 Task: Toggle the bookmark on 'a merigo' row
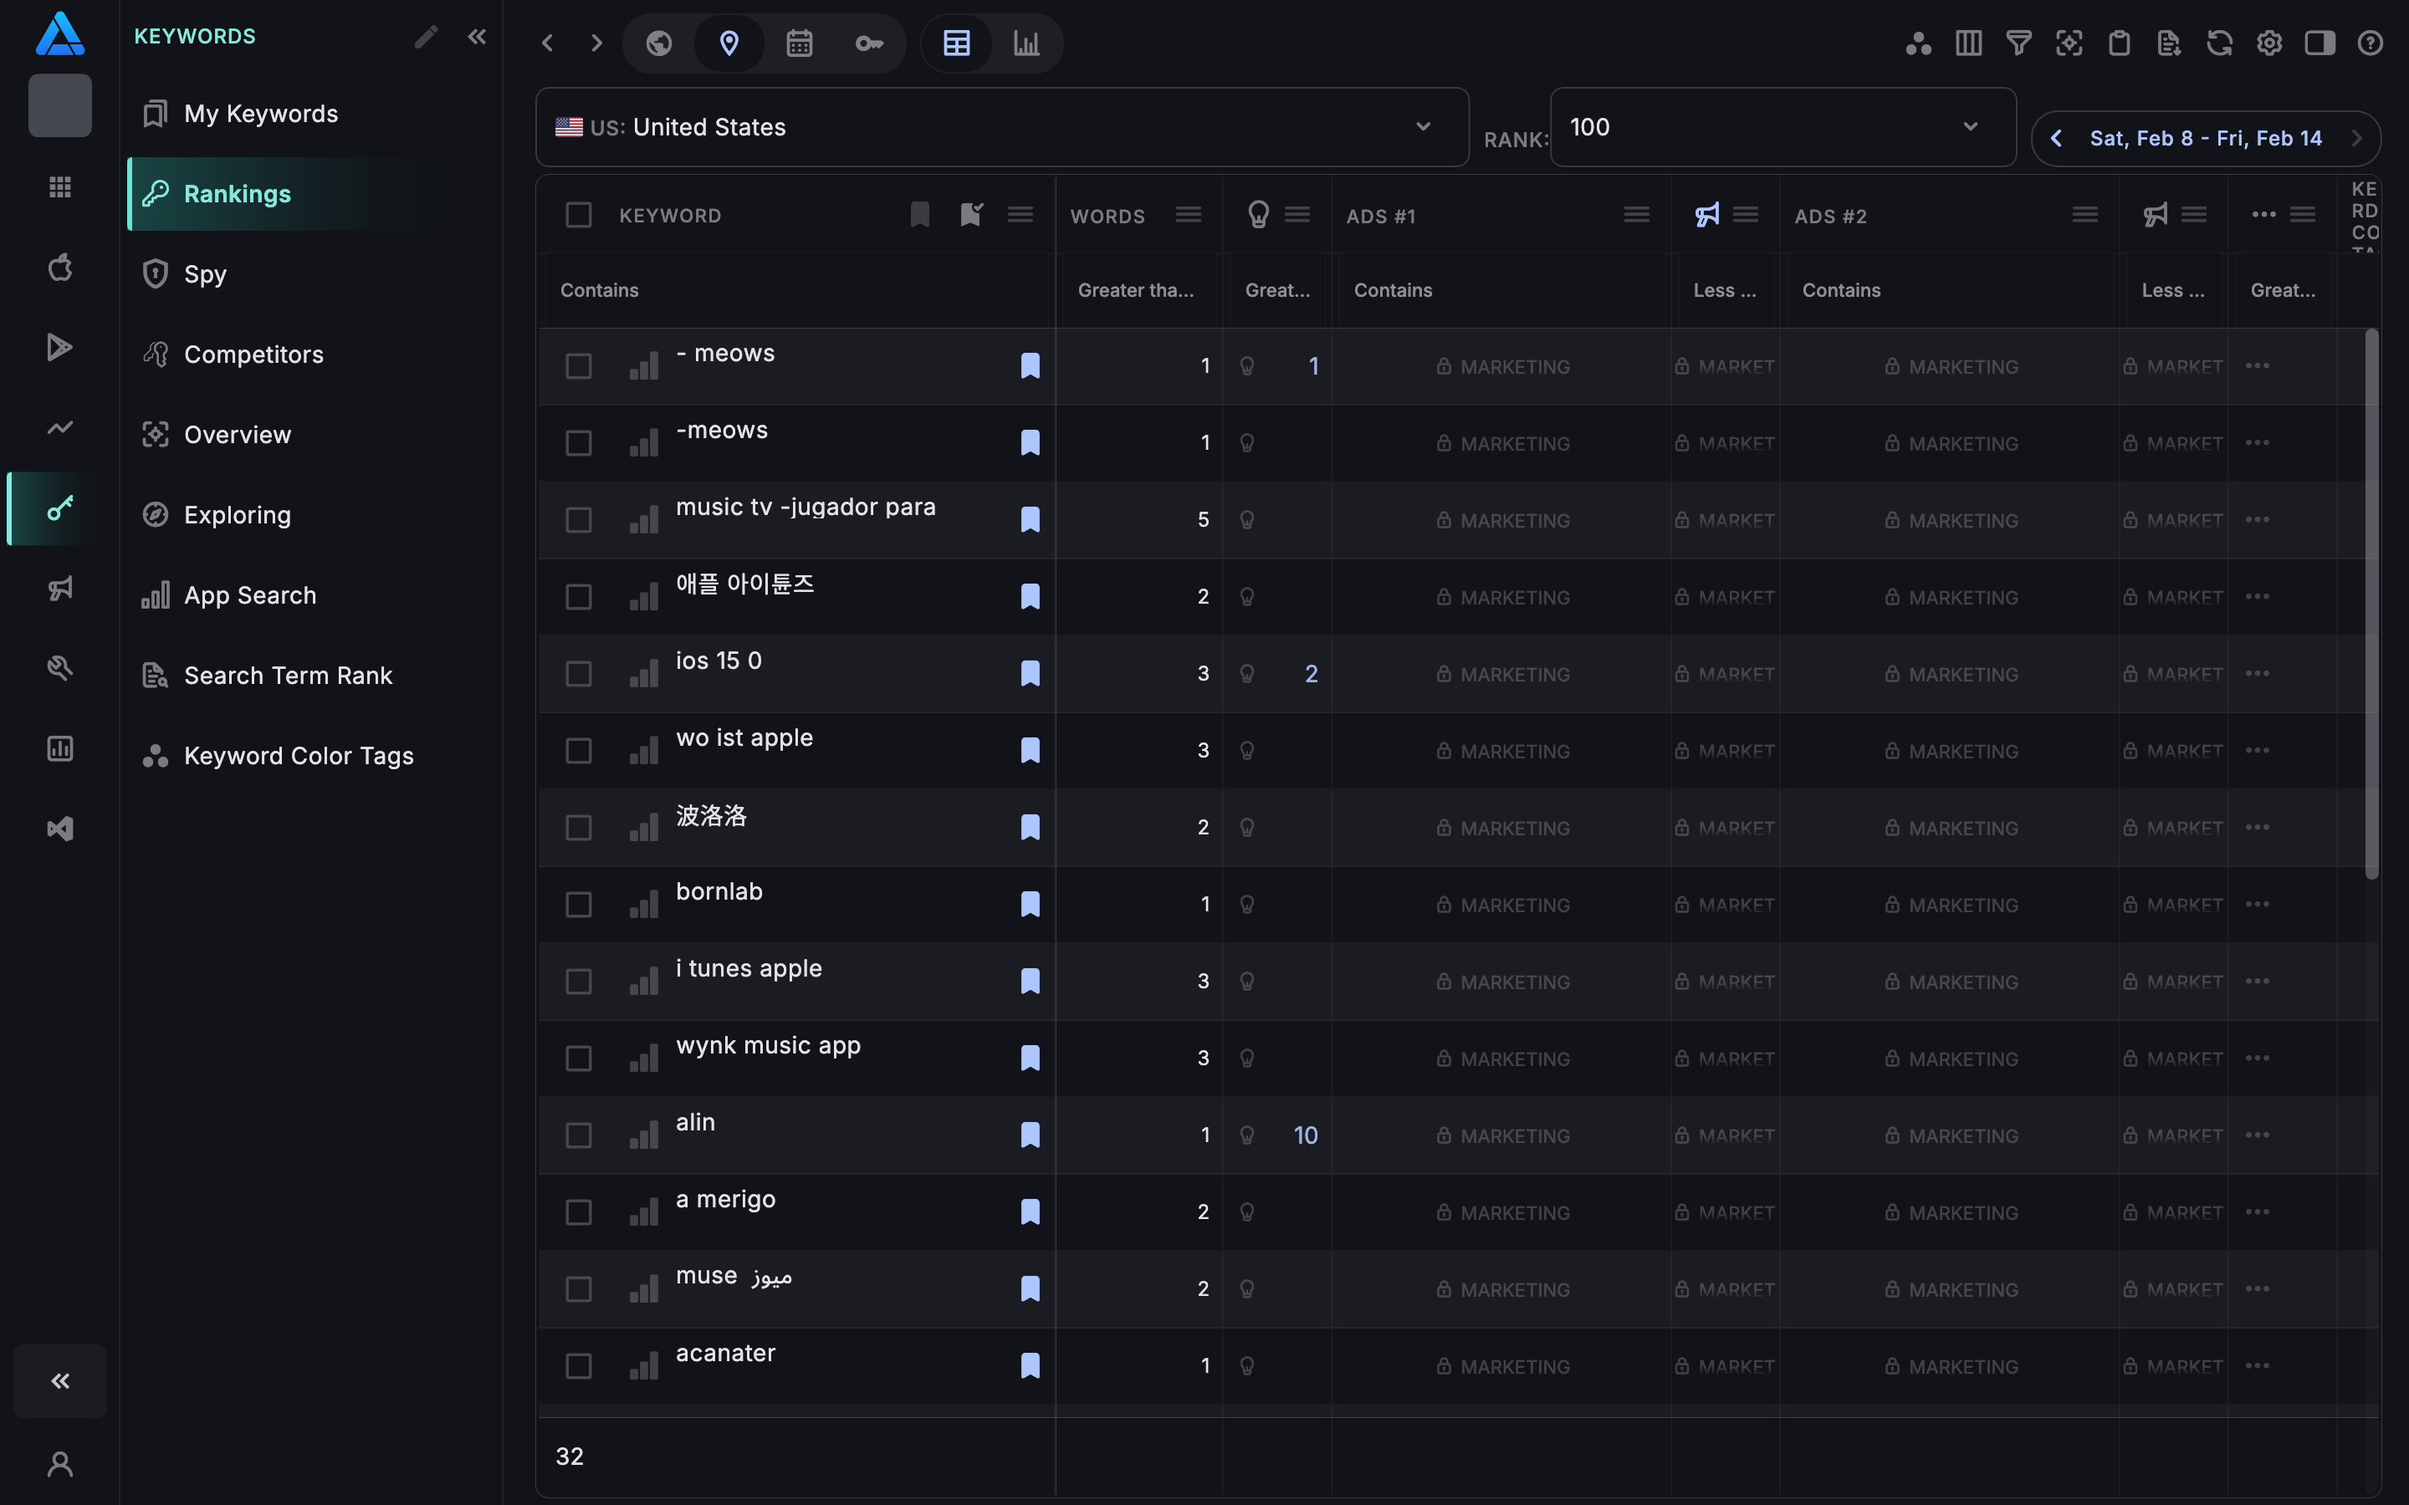pyautogui.click(x=1031, y=1212)
